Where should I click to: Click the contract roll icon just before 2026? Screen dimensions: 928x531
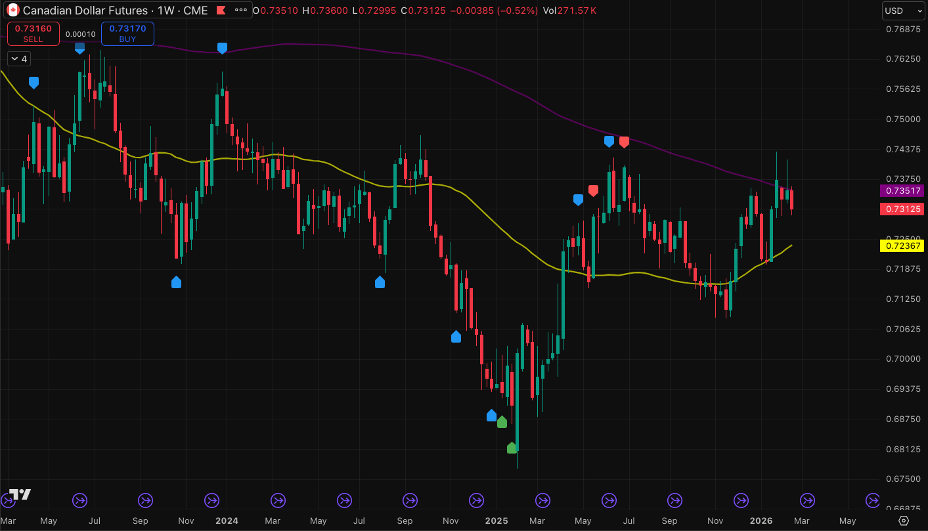coord(741,501)
